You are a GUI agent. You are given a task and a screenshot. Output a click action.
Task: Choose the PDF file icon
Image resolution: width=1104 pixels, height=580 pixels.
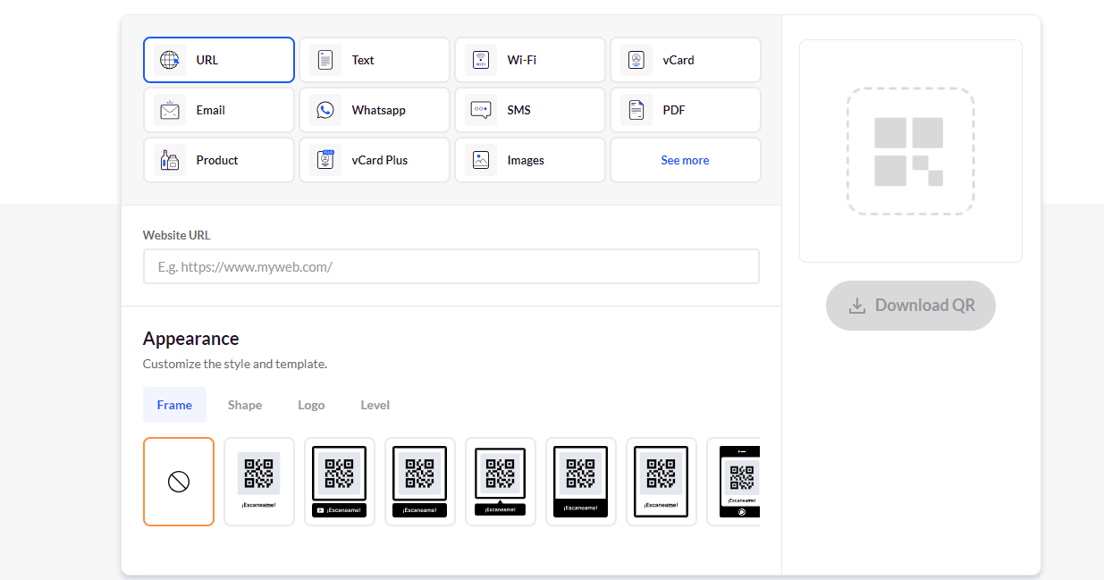[x=636, y=110]
